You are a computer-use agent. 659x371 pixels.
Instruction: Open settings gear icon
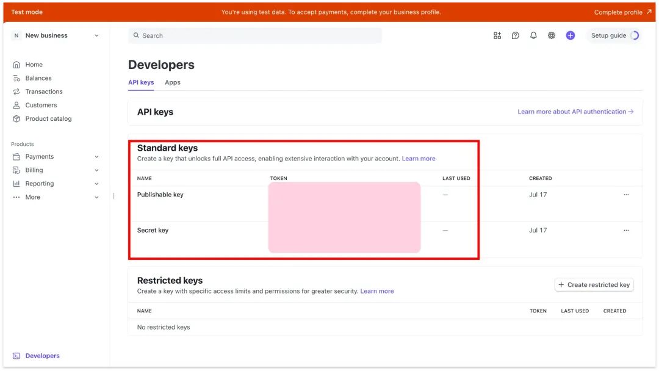coord(552,36)
